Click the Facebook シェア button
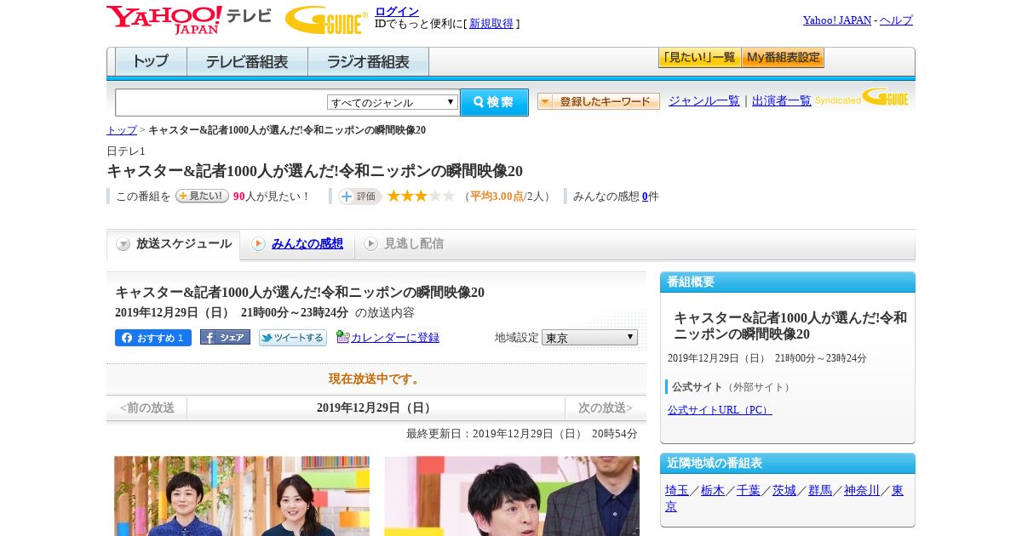This screenshot has width=1022, height=536. 225,337
